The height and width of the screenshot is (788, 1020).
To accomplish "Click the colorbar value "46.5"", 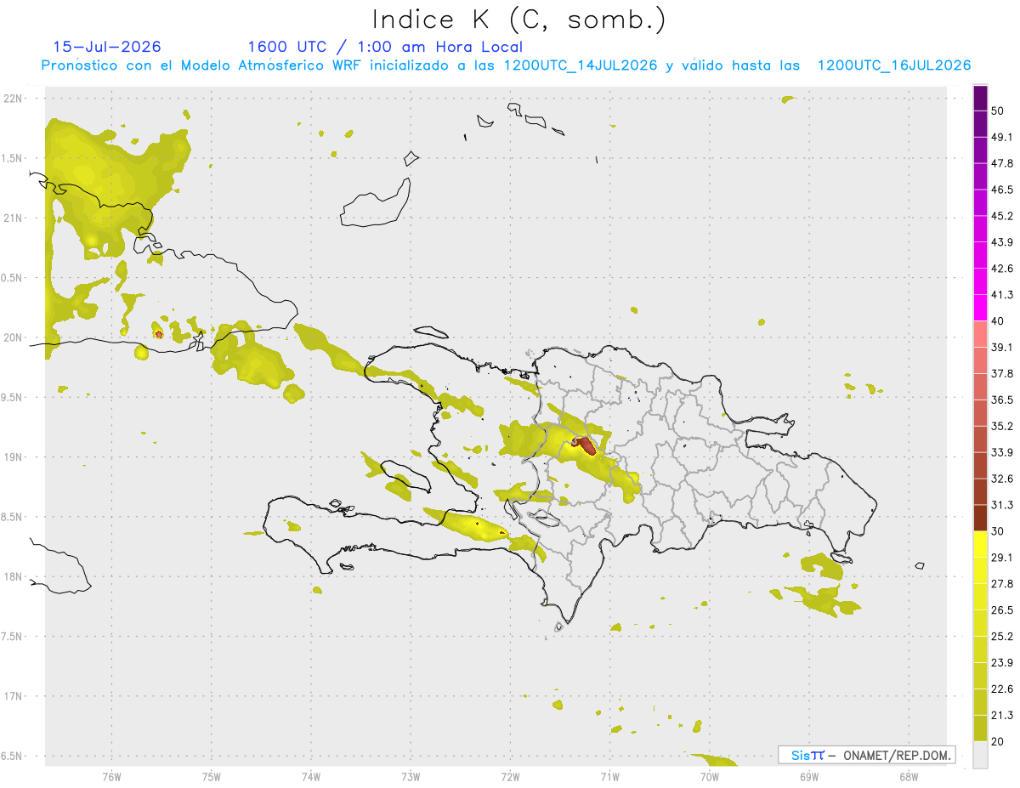I will click(1002, 190).
